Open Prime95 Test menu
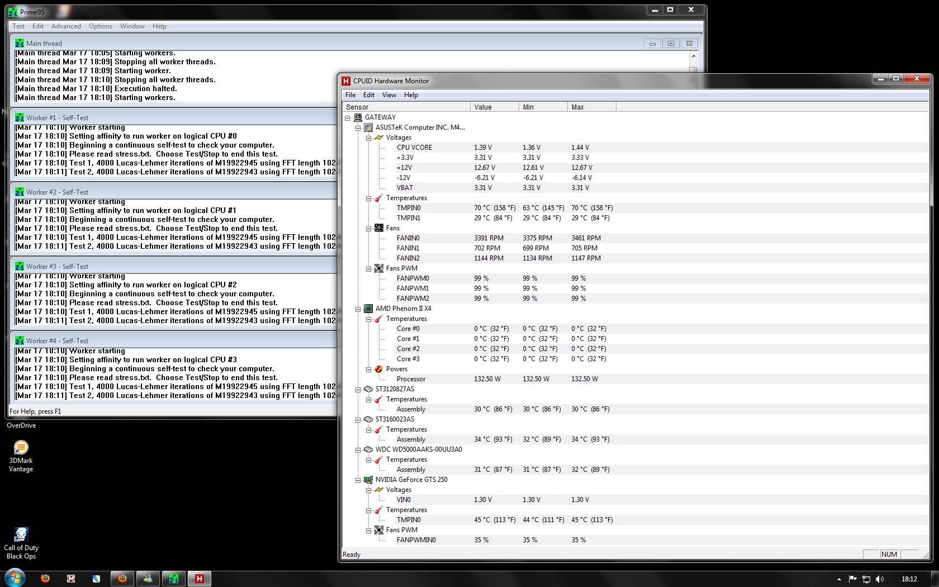 click(x=18, y=26)
